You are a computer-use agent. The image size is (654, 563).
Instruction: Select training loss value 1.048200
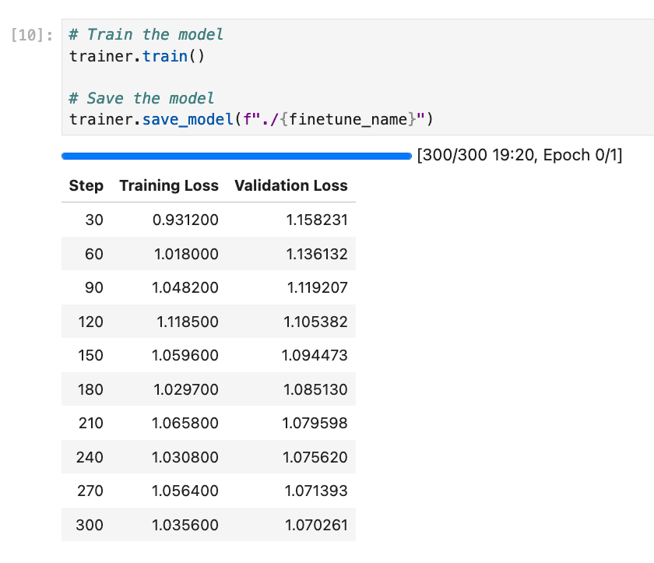click(185, 288)
